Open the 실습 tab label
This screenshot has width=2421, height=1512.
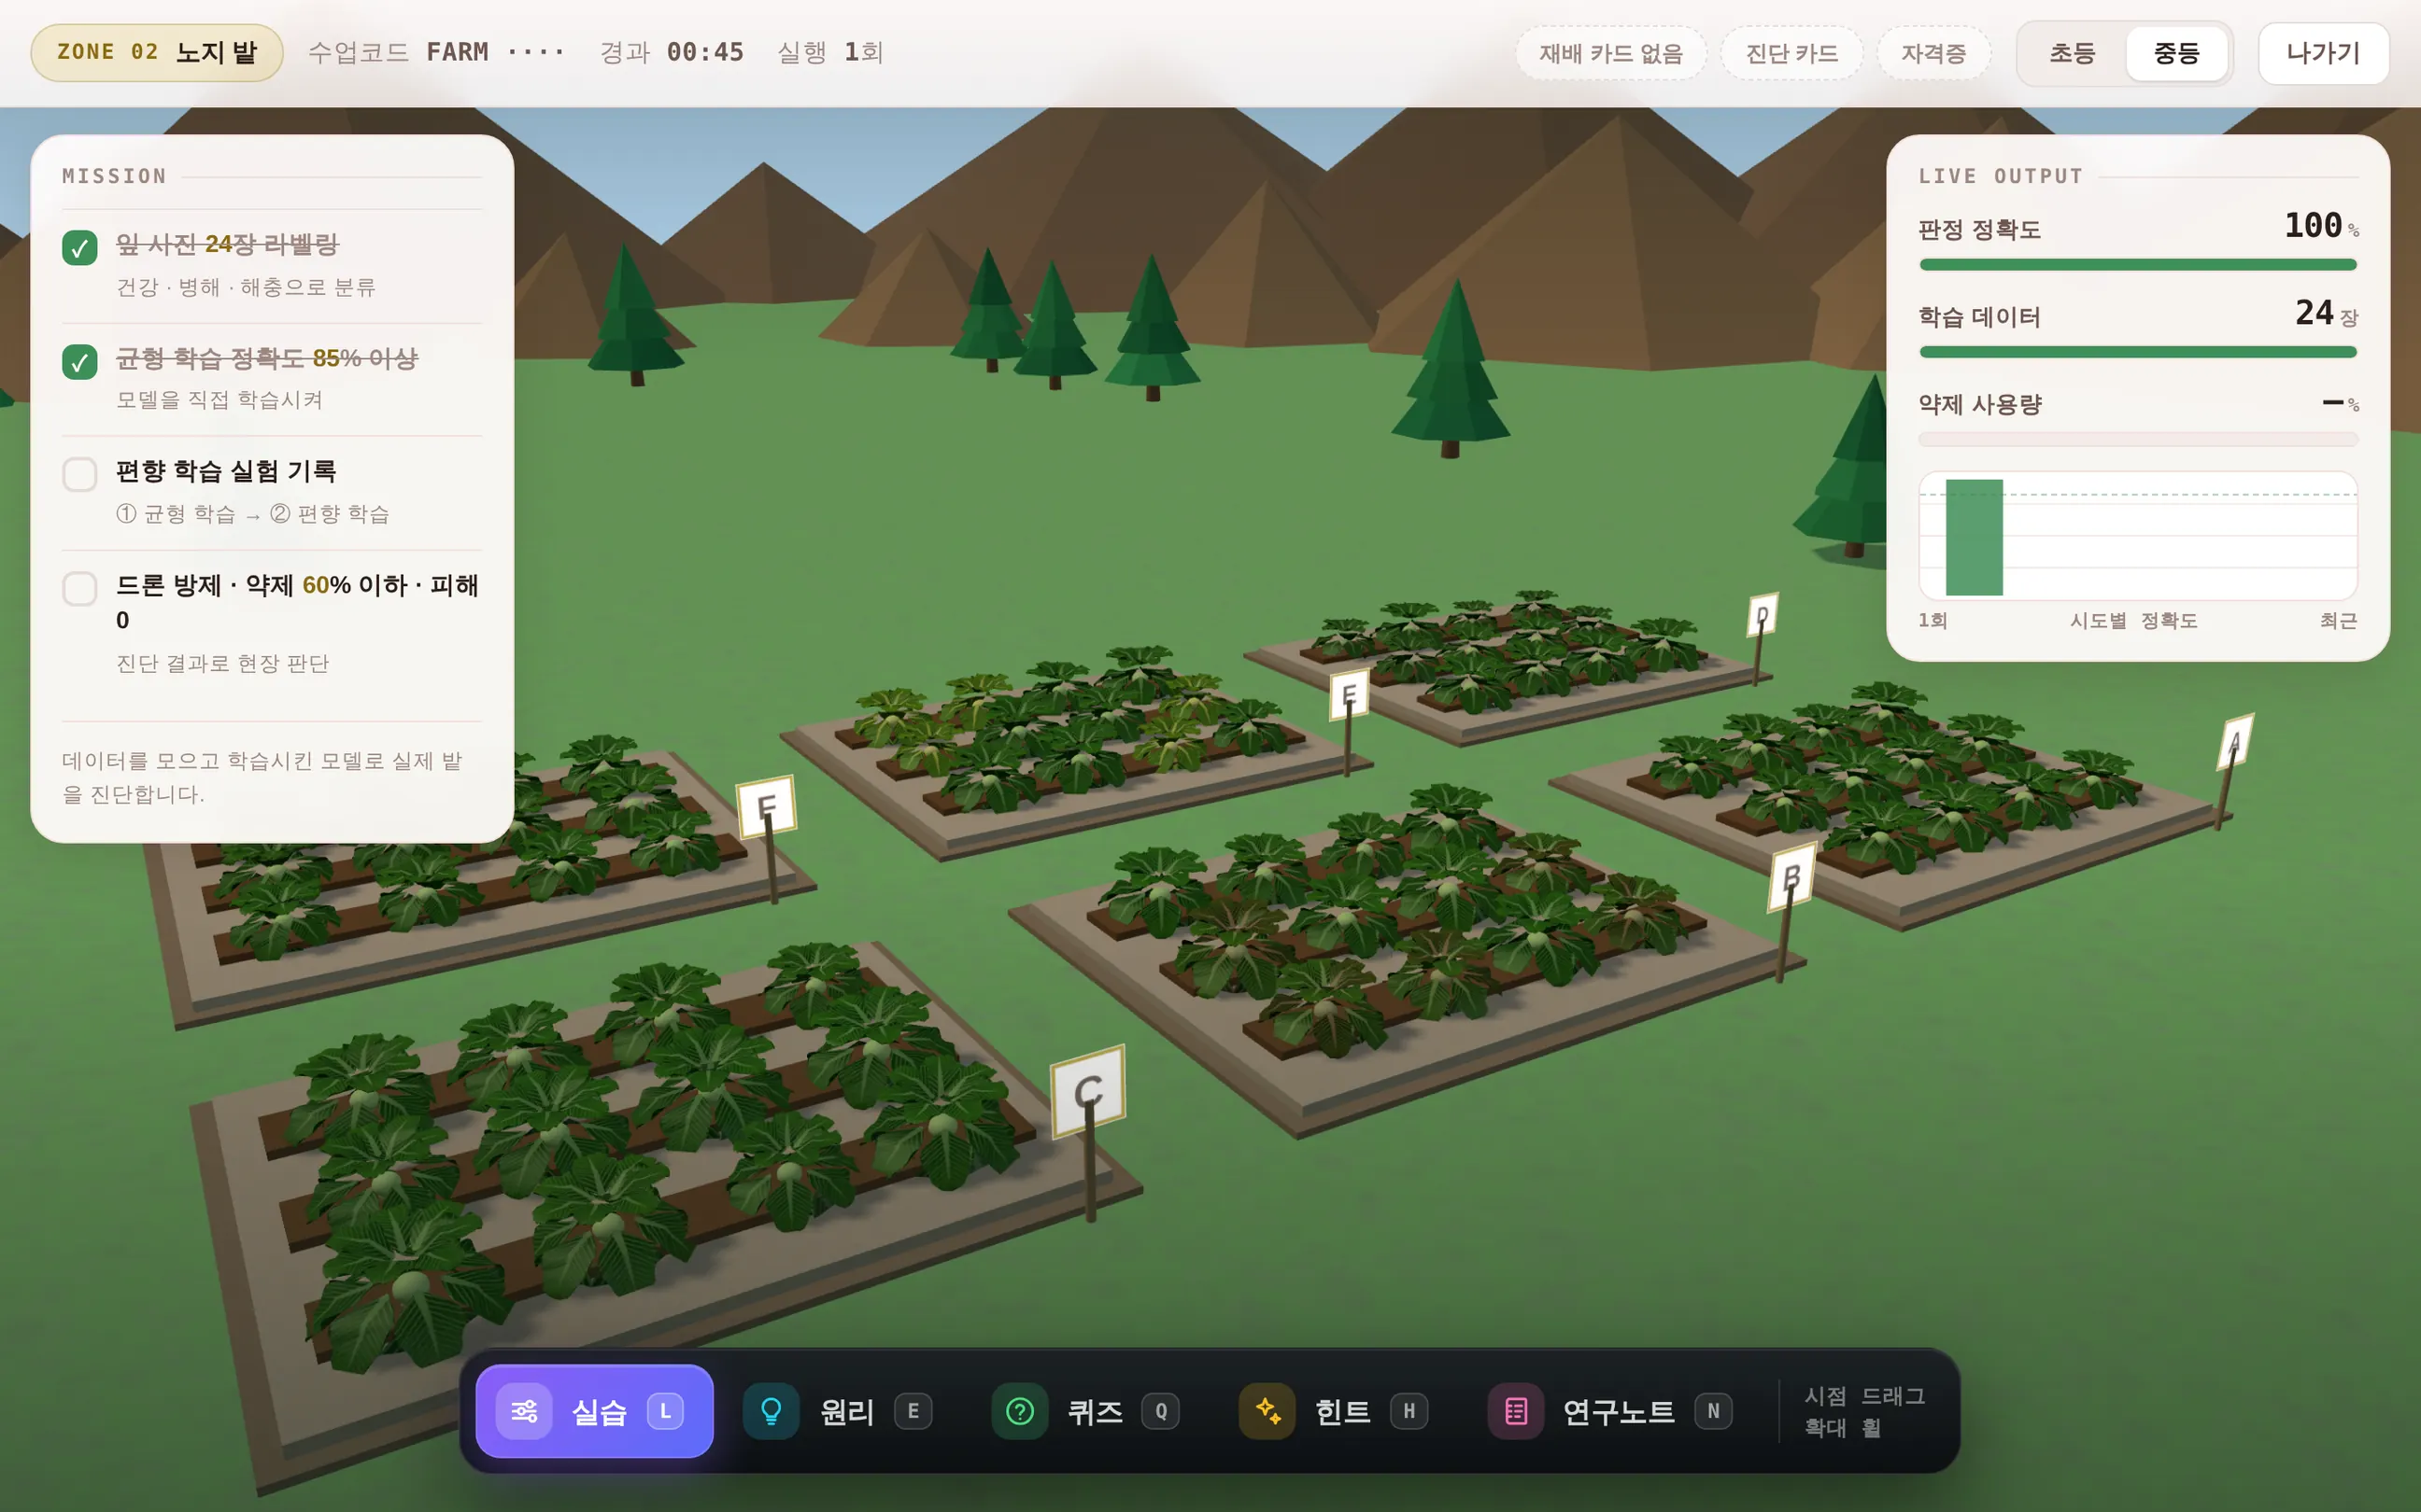click(599, 1412)
